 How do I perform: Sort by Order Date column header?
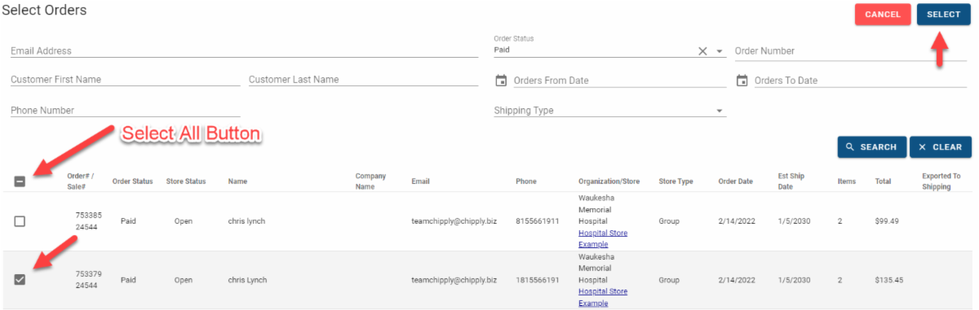coord(735,181)
